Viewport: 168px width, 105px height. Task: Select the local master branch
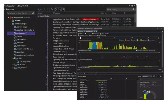tap(16, 20)
